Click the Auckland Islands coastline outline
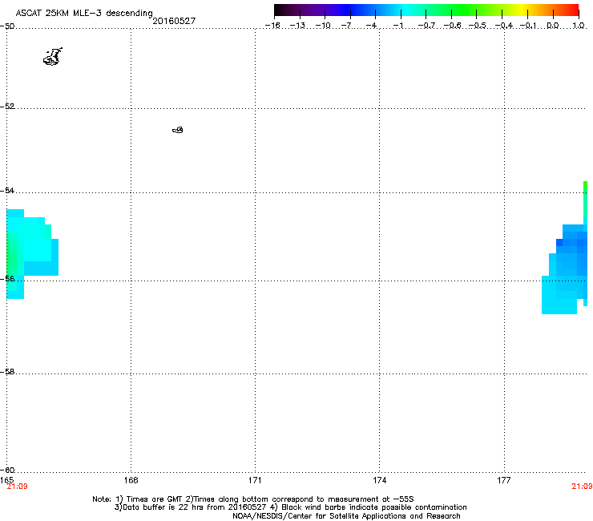The height and width of the screenshot is (521, 593). point(53,57)
